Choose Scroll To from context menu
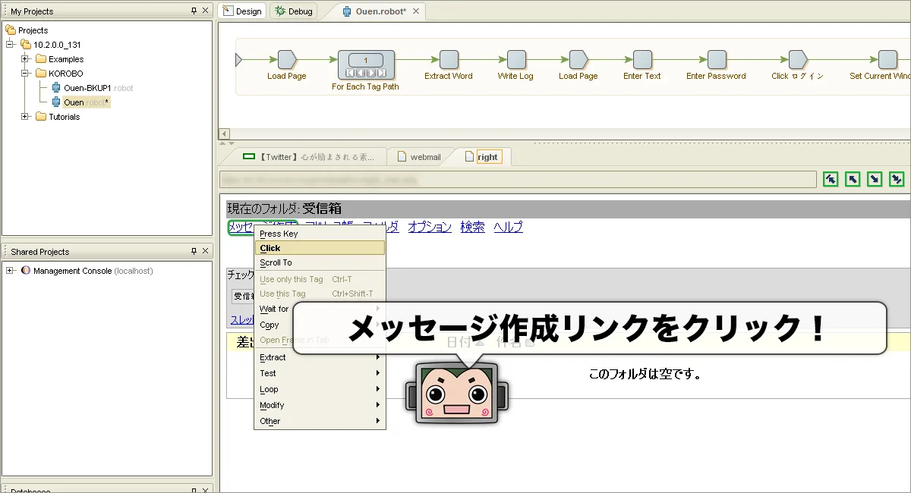The height and width of the screenshot is (493, 911). tap(320, 262)
